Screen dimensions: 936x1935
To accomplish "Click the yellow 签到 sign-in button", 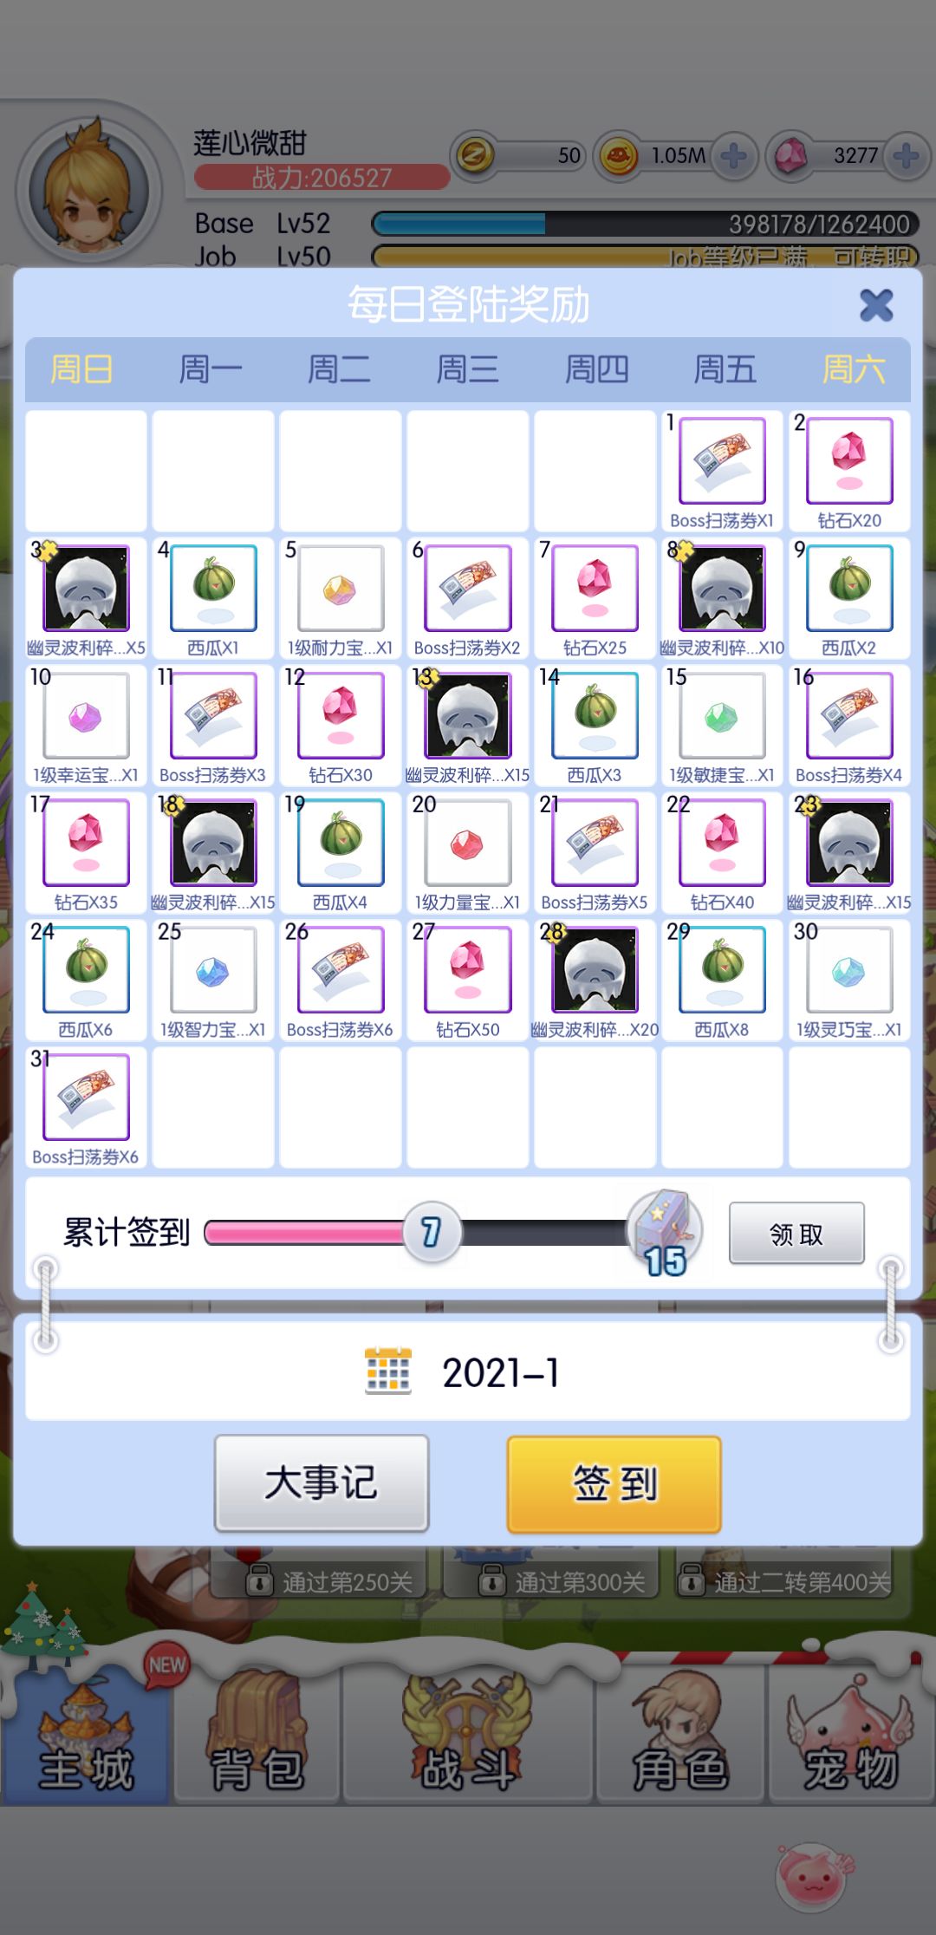I will [614, 1483].
